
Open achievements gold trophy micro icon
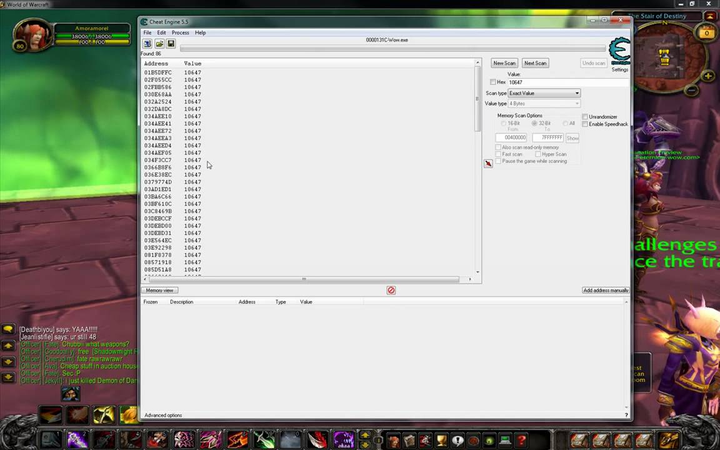(441, 440)
